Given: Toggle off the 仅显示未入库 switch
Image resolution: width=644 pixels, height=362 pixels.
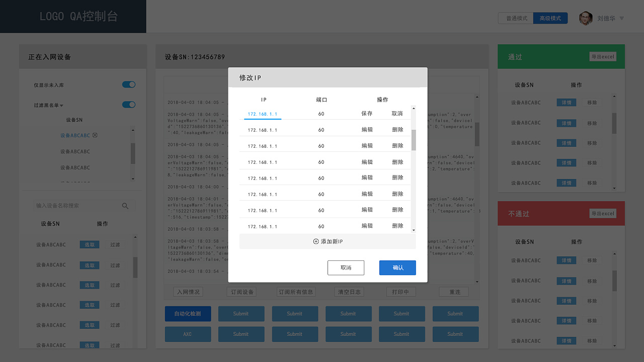Looking at the screenshot, I should 128,84.
